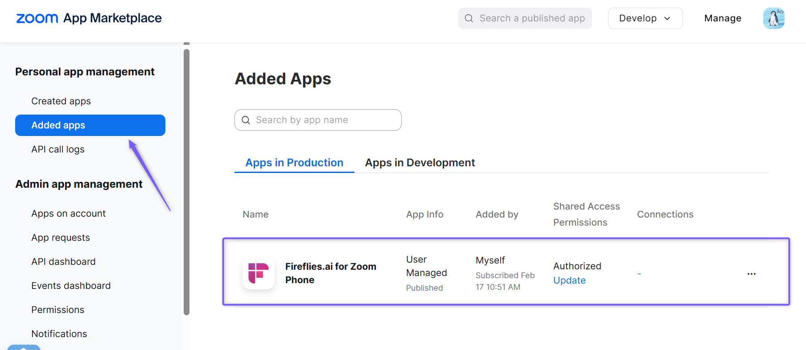Screen dimensions: 806x350
Task: Go to API call logs
Action: [x=58, y=149]
